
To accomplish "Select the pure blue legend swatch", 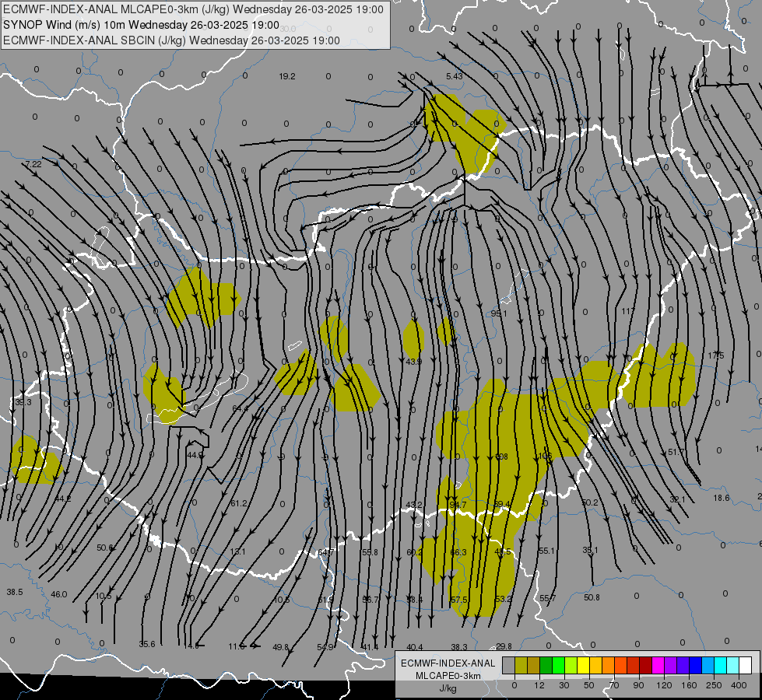I will pyautogui.click(x=695, y=665).
